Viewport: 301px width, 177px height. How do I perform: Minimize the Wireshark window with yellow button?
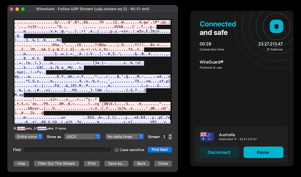point(17,9)
